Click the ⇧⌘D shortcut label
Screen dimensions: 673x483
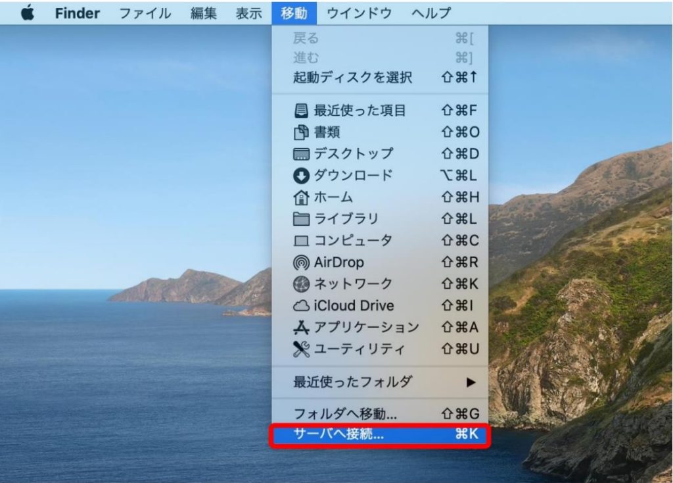461,154
